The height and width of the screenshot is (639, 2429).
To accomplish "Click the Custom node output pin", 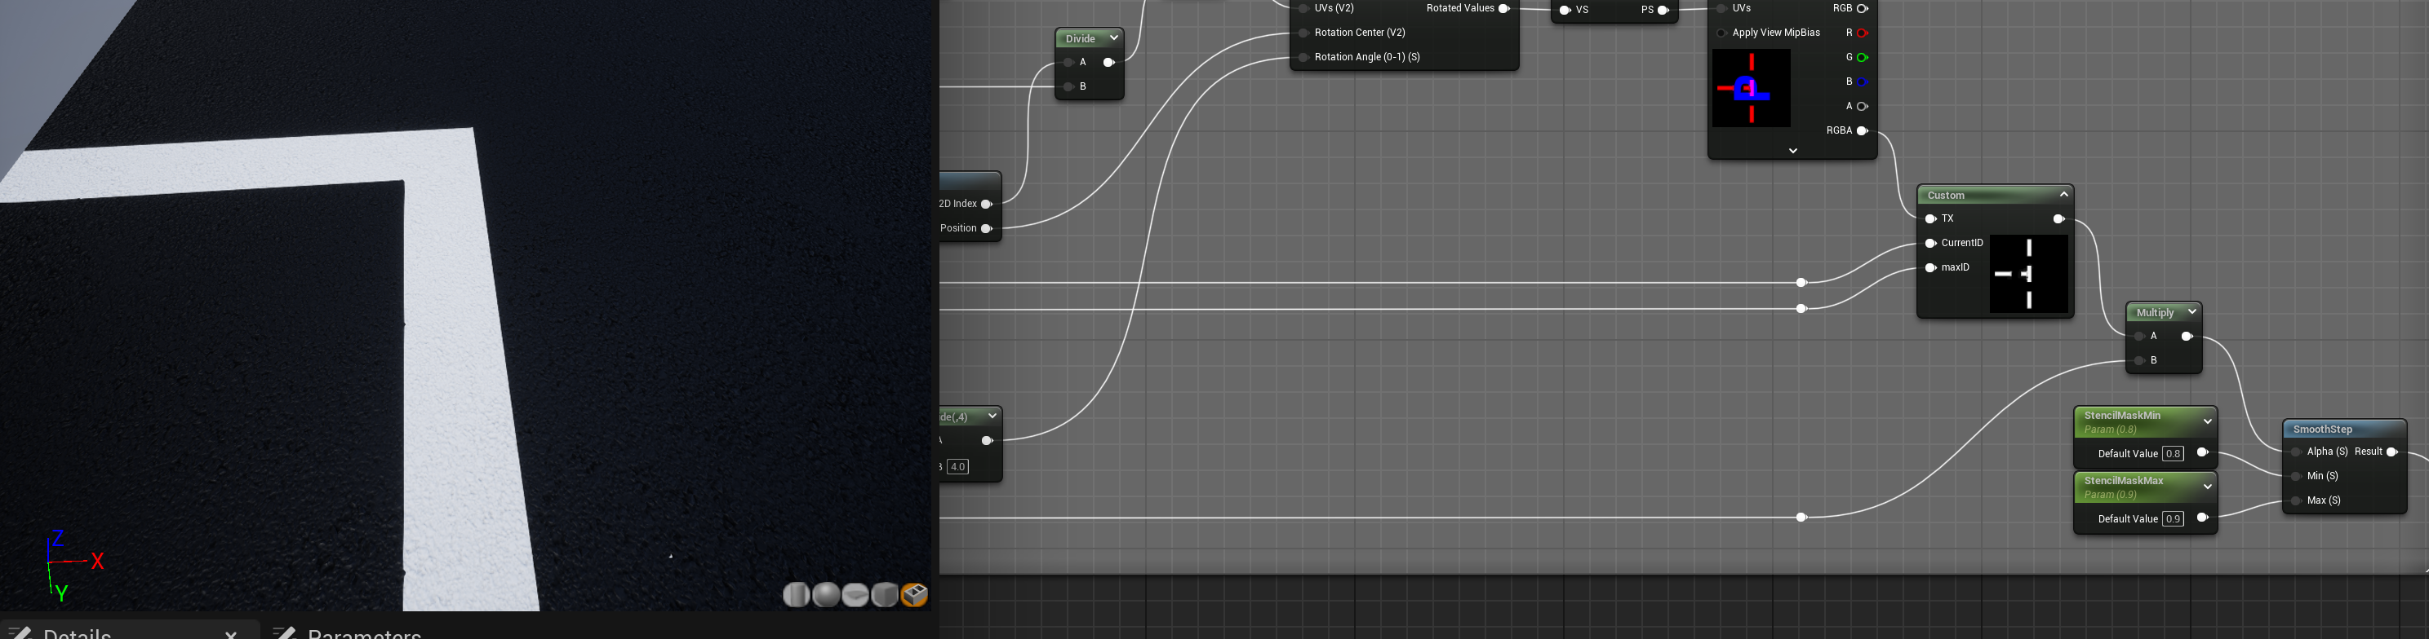I will (2059, 218).
